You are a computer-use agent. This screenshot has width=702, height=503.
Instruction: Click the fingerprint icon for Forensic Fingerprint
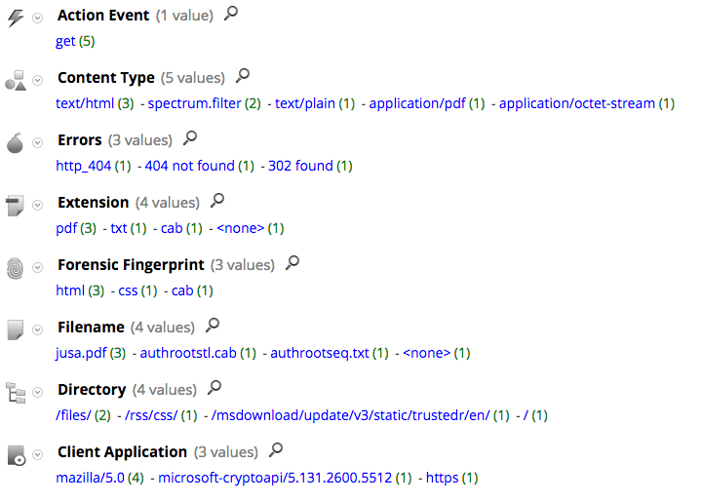pyautogui.click(x=15, y=268)
